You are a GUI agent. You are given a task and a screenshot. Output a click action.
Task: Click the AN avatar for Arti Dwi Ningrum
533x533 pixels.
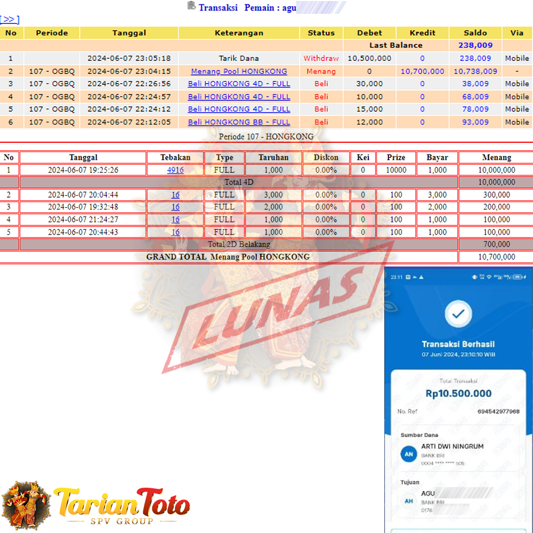tap(408, 454)
